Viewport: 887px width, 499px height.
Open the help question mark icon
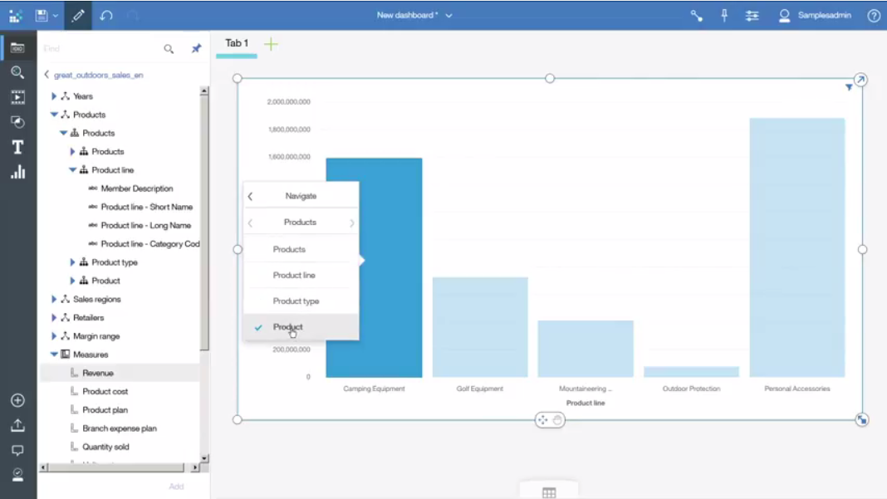click(874, 16)
